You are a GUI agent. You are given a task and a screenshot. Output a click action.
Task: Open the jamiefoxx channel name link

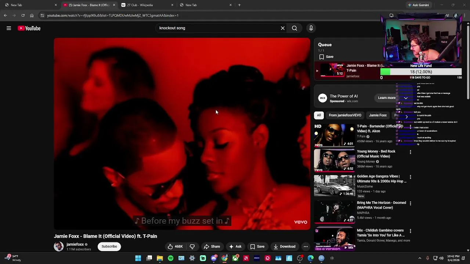click(x=75, y=244)
